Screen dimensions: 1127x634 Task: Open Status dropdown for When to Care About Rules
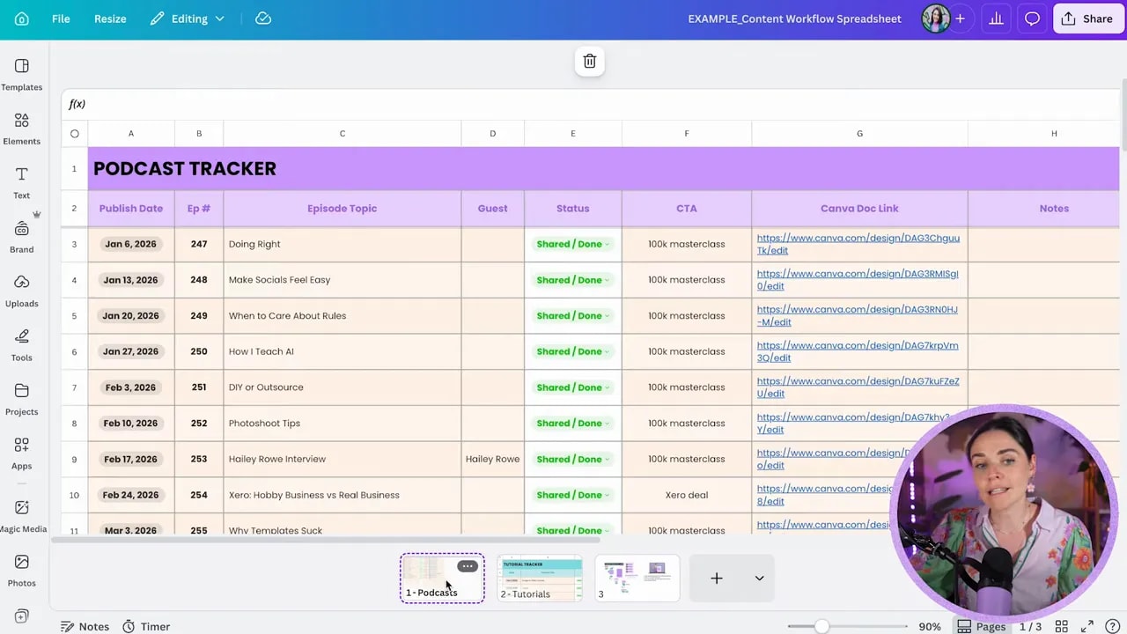[x=572, y=315]
